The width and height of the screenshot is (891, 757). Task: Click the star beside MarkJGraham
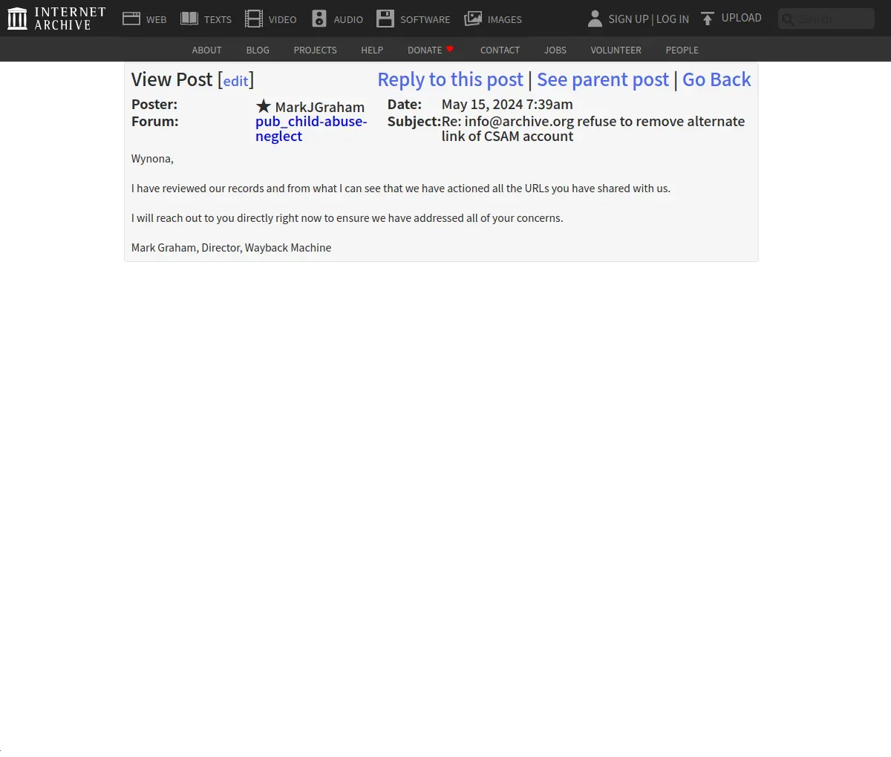coord(264,106)
